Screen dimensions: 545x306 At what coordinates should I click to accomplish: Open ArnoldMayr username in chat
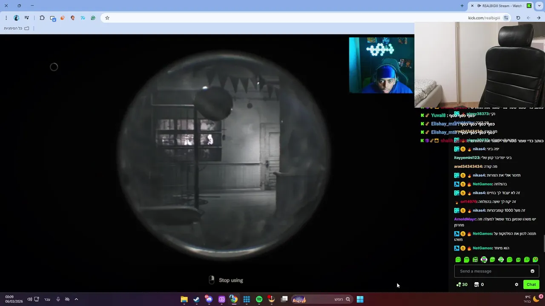tap(465, 219)
